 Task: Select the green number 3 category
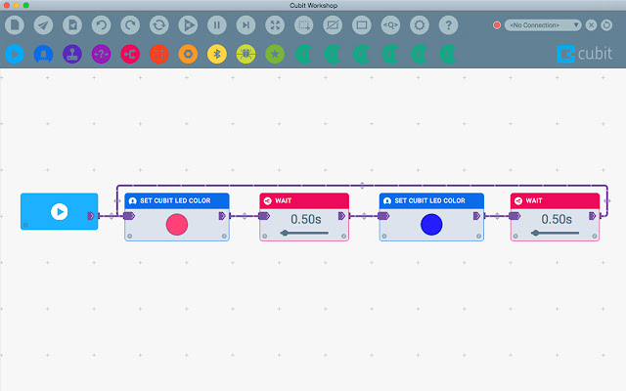[362, 54]
